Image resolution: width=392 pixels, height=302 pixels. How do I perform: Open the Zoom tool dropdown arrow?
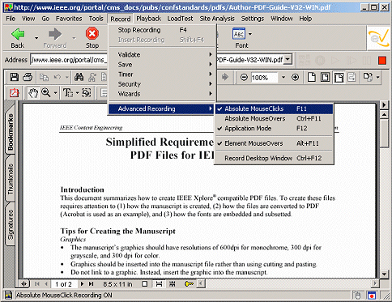55,93
